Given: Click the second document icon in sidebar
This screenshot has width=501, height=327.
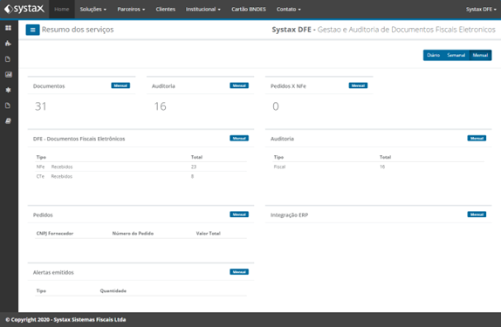Looking at the screenshot, I should 9,106.
